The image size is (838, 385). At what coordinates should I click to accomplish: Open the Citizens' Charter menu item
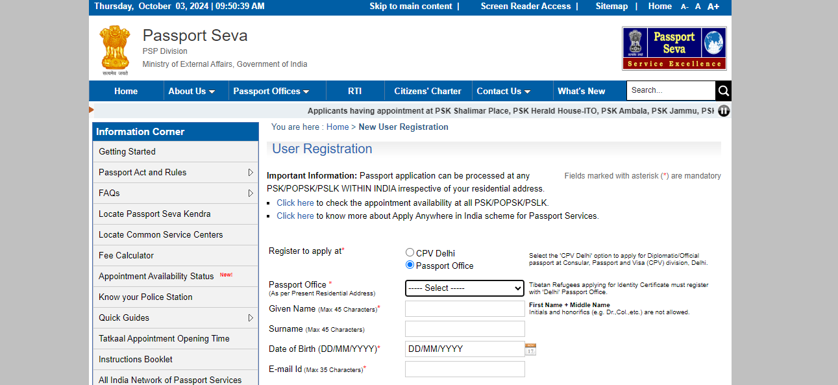(428, 91)
